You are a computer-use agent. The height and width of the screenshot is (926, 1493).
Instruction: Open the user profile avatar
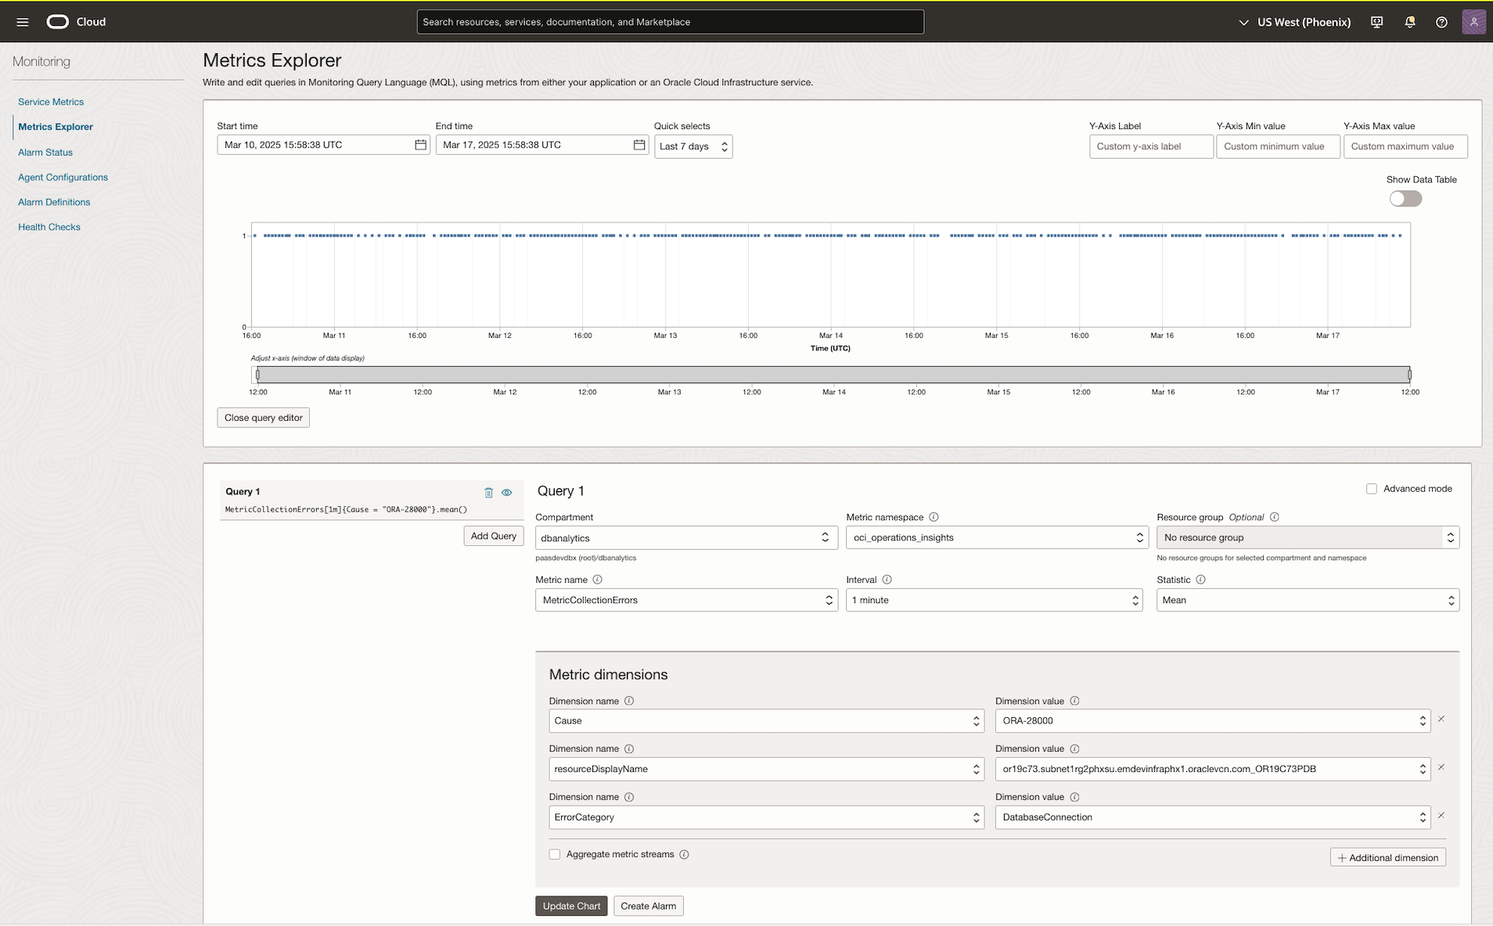click(1473, 22)
